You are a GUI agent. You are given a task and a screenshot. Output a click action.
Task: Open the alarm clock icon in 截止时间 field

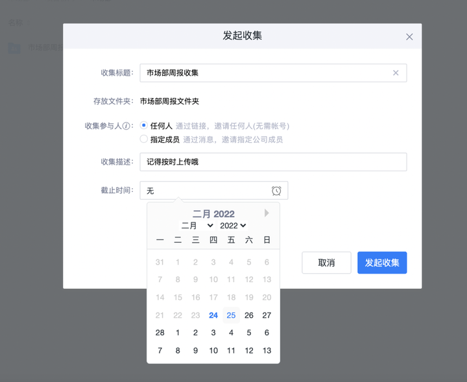[276, 191]
